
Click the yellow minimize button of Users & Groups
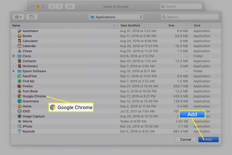coord(38,6)
